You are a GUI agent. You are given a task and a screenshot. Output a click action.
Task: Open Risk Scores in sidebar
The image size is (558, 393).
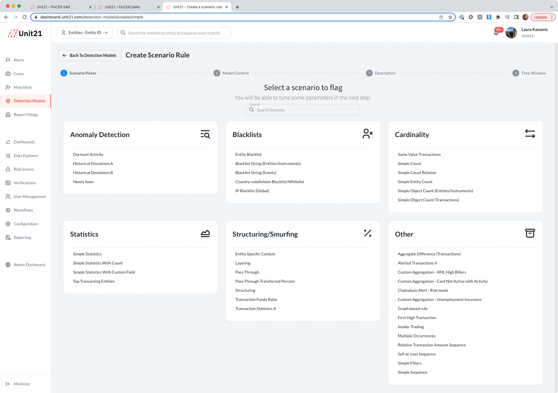(x=23, y=169)
